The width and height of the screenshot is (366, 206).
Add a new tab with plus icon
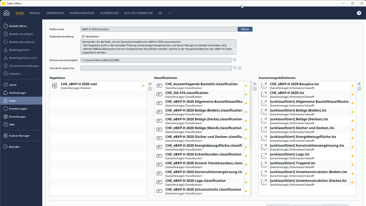170,13
